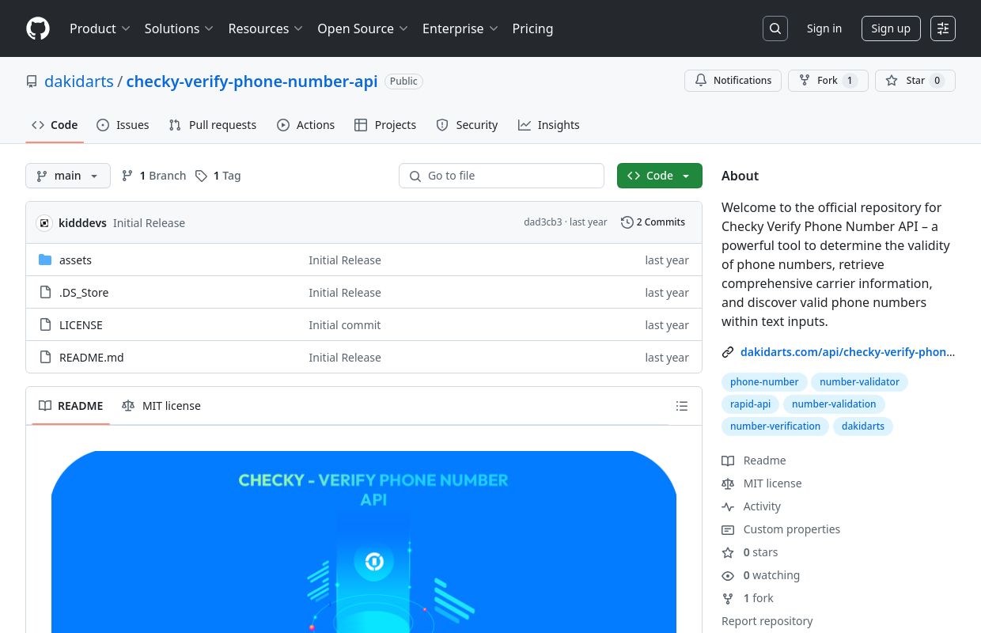
Task: Open the appearance settings icon in header
Action: 943,28
